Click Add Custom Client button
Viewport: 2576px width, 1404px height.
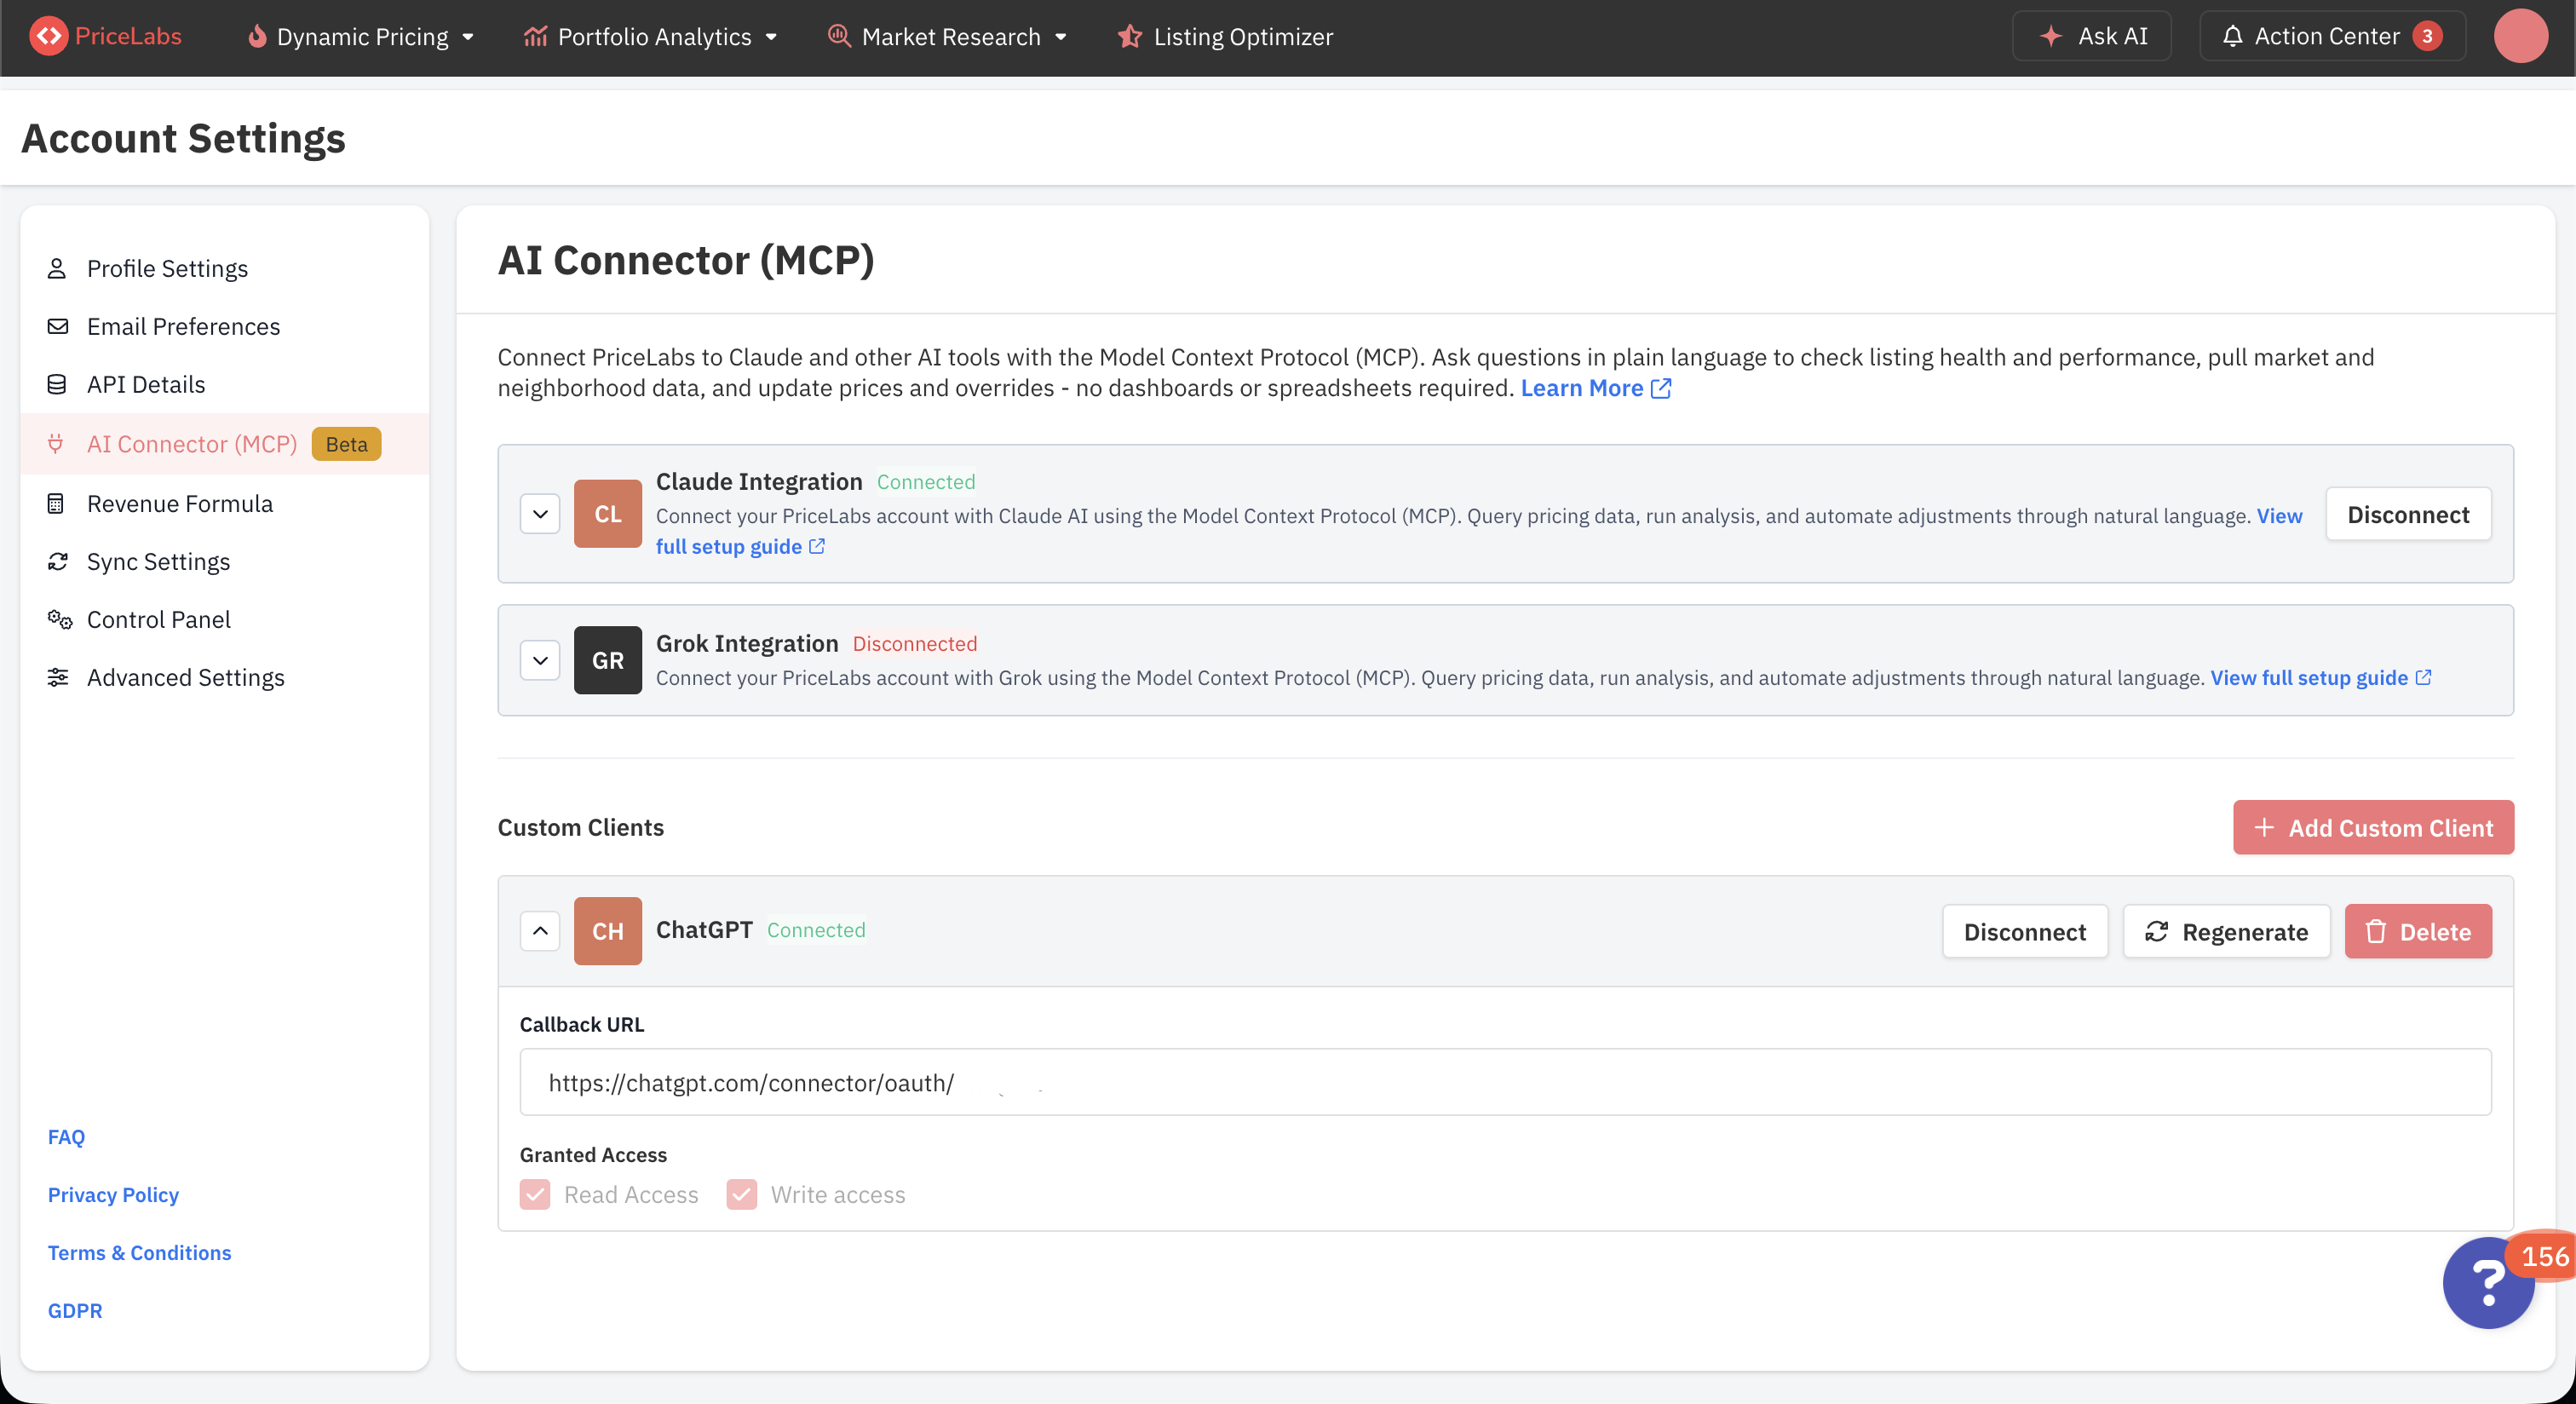(x=2373, y=828)
